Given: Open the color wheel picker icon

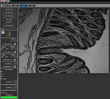Looking at the screenshot, I should [9, 34].
